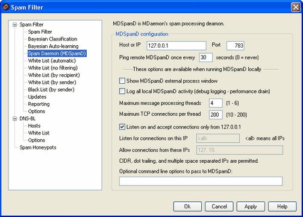The height and width of the screenshot is (217, 303).
Task: Open the DNS-BL White List page
Action: [39, 133]
